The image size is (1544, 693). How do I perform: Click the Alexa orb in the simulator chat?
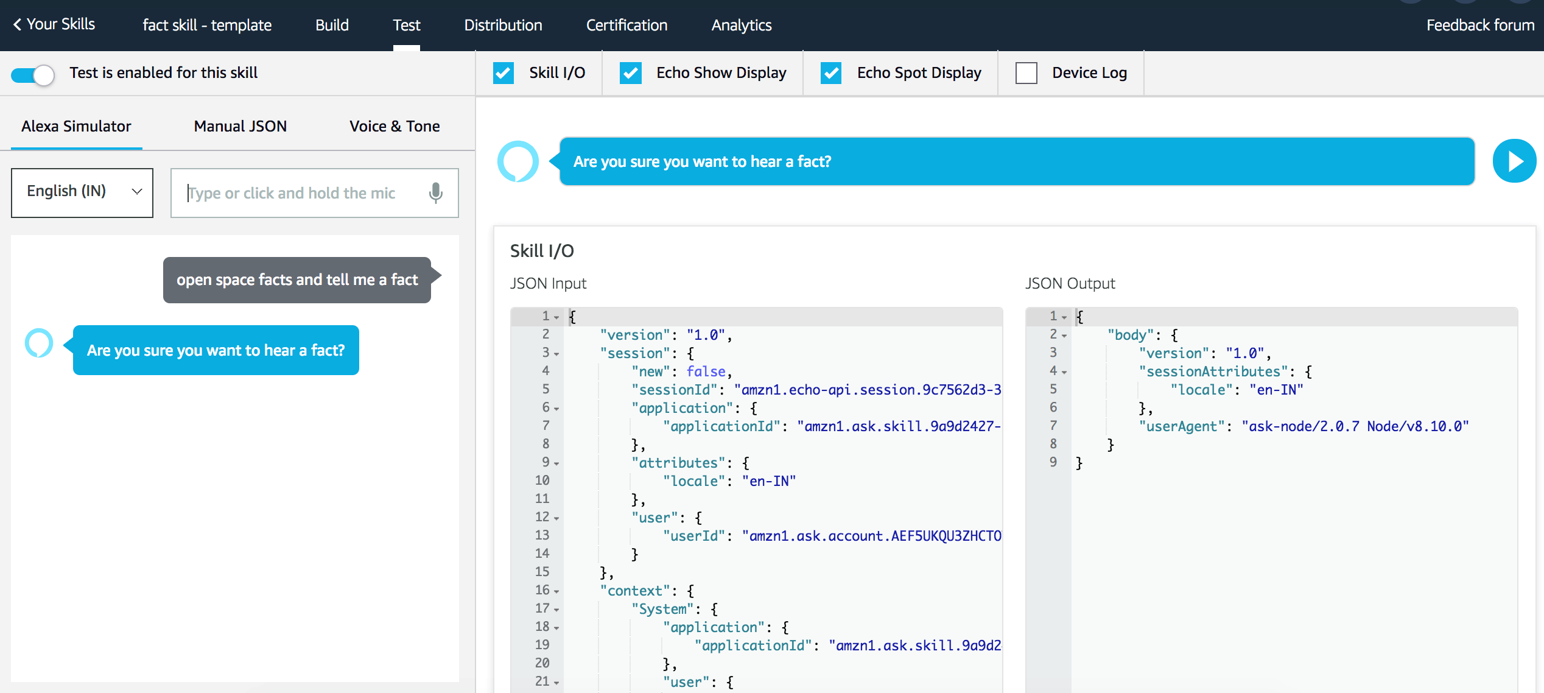[x=39, y=343]
